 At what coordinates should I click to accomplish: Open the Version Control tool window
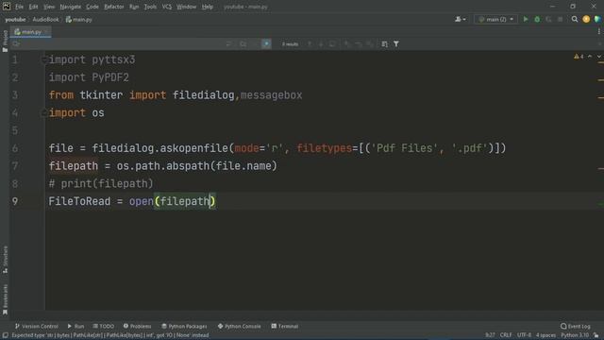tap(36, 326)
